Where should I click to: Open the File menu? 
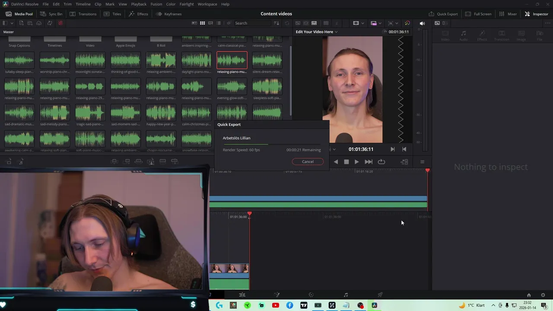click(x=45, y=4)
